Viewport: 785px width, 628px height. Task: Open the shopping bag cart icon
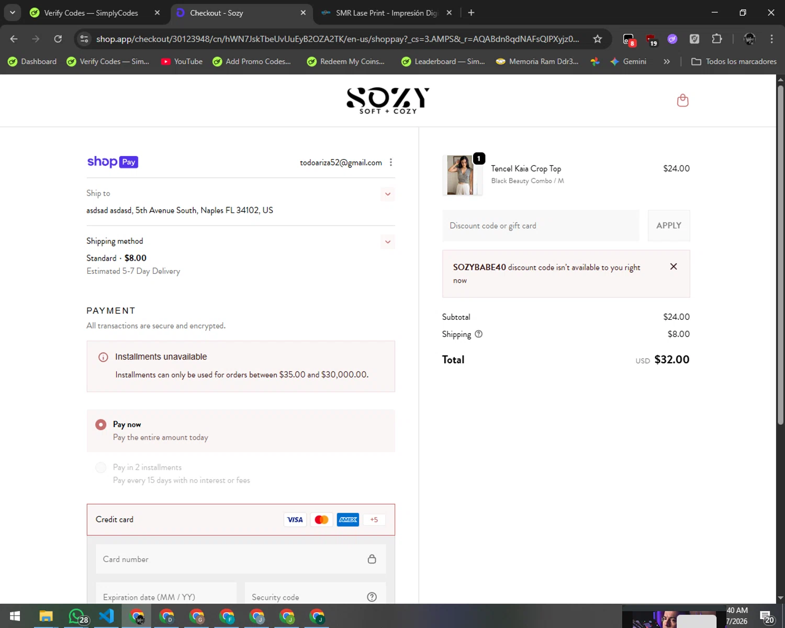(x=682, y=100)
